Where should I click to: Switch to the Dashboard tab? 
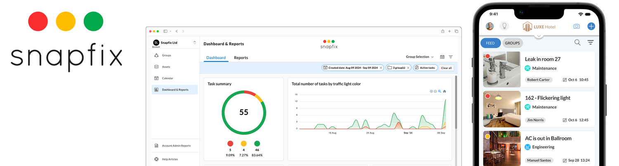click(x=216, y=58)
